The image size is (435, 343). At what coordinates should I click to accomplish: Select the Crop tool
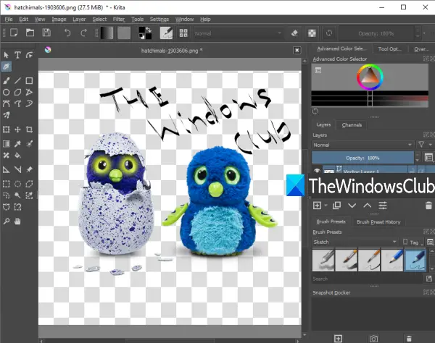coord(29,130)
